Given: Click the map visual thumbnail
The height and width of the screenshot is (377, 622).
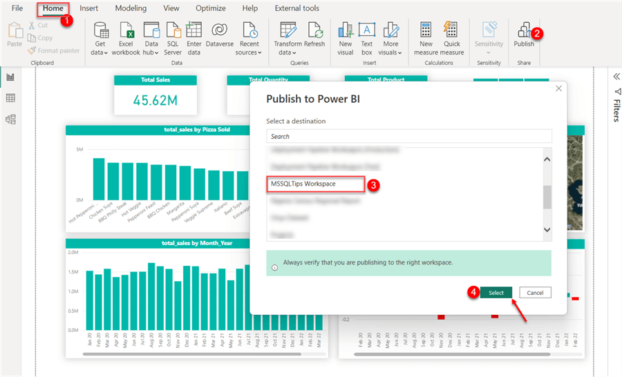Looking at the screenshot, I should pyautogui.click(x=576, y=183).
